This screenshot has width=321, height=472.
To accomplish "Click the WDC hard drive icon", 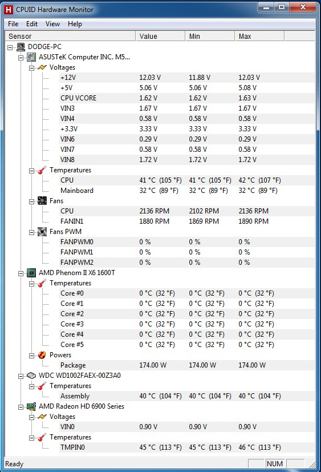I will pos(31,376).
